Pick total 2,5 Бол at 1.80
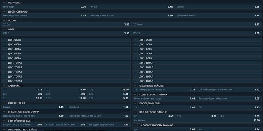Screen dimensions: 263x131 coord(66,24)
